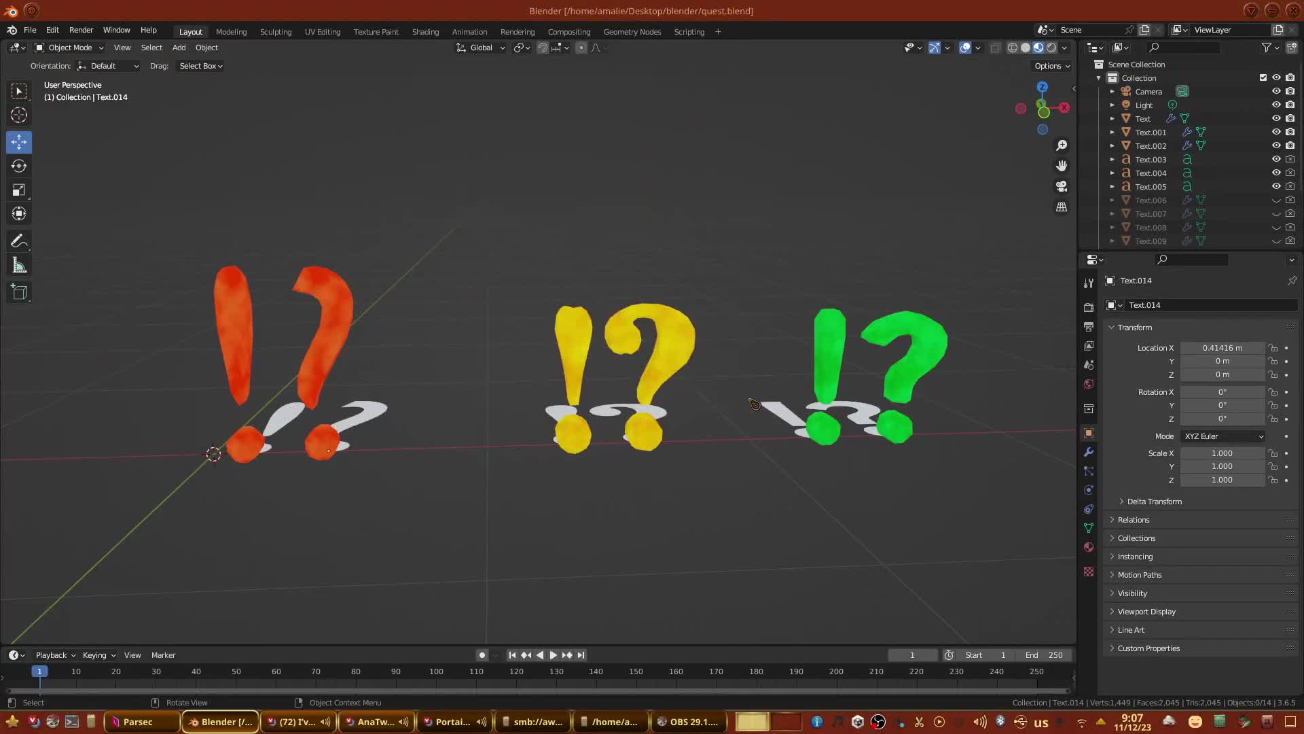Disable render for the Light object

(1290, 105)
